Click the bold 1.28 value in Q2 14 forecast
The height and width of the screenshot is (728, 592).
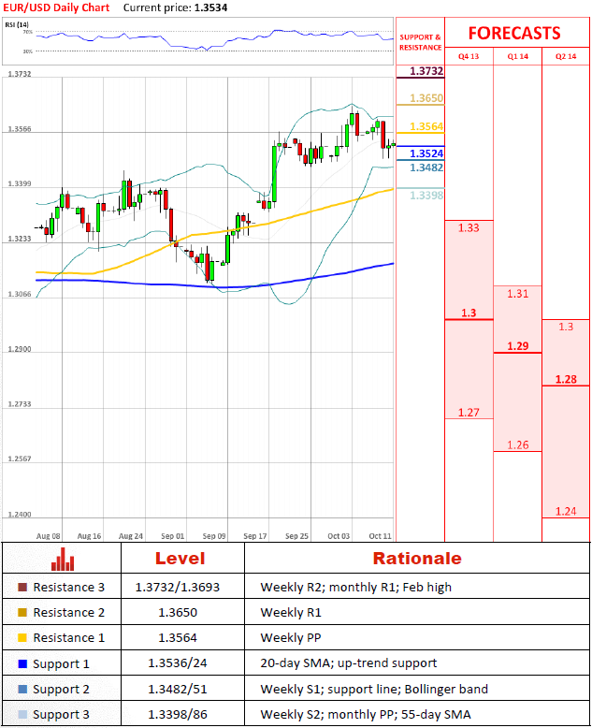pos(566,379)
